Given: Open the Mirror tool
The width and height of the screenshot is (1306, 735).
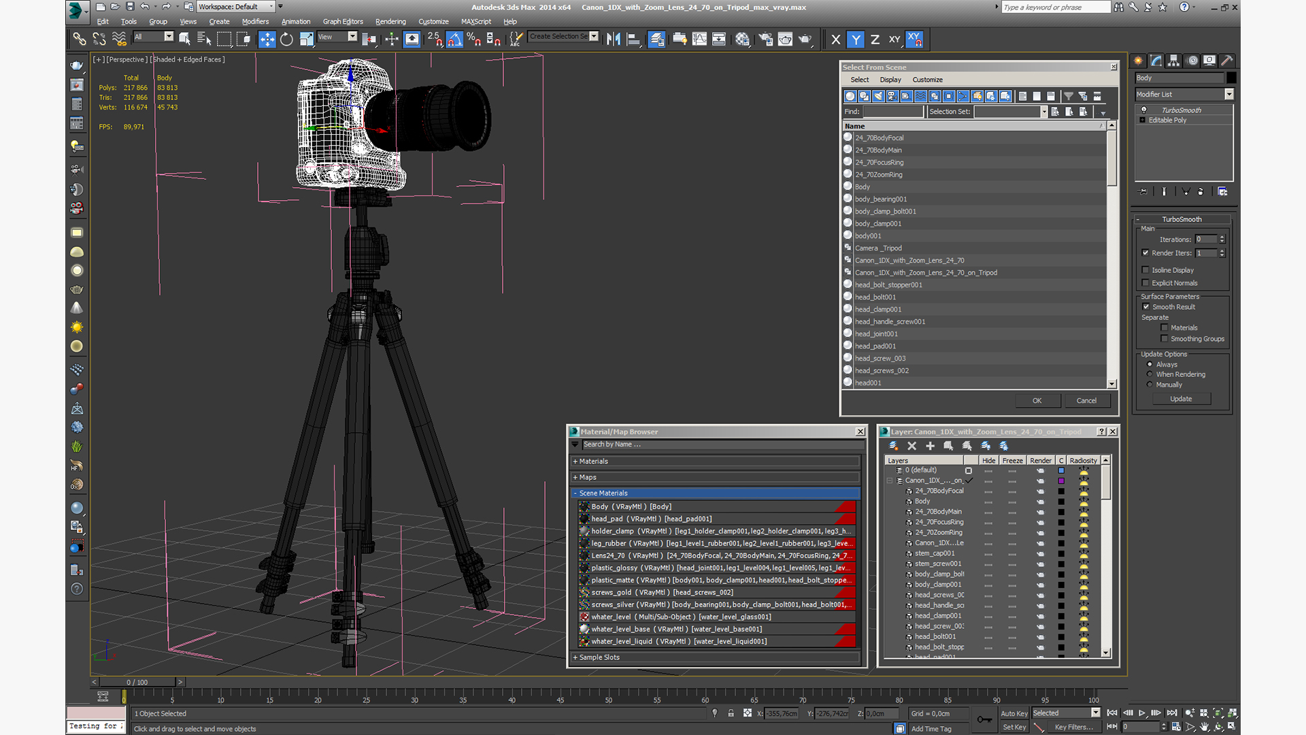Looking at the screenshot, I should click(x=613, y=39).
